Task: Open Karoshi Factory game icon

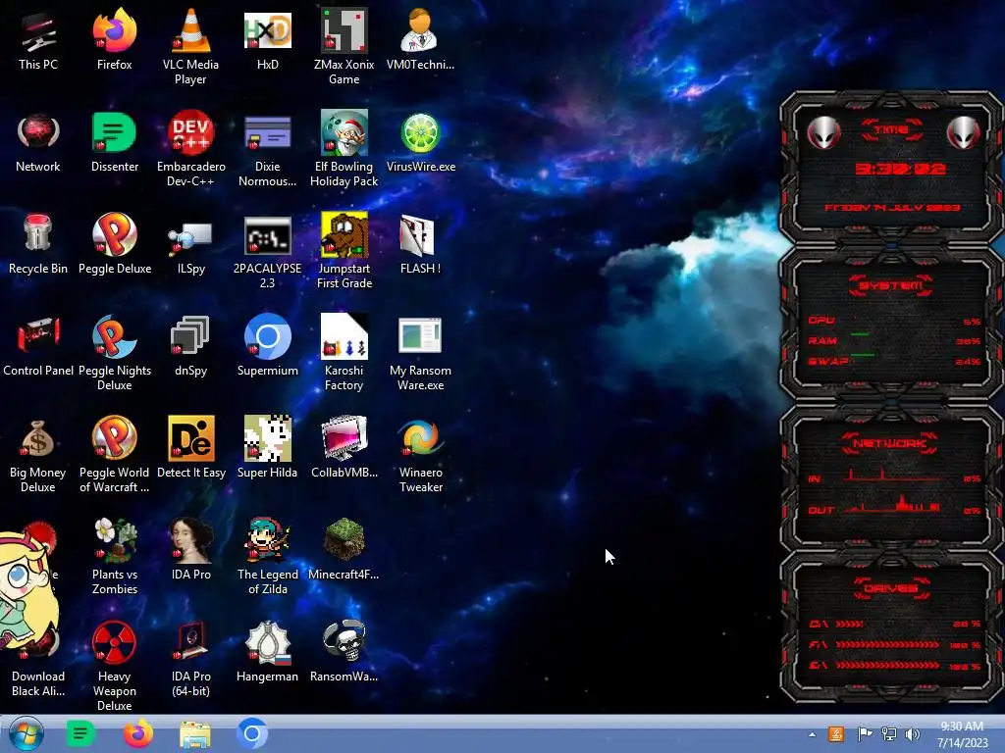Action: pyautogui.click(x=344, y=352)
